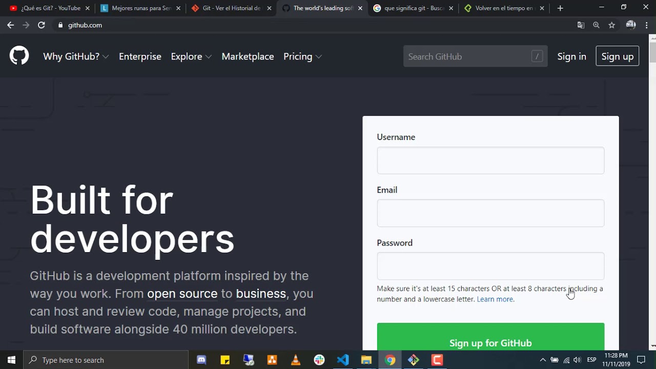This screenshot has height=369, width=656.
Task: Open File Explorer from the taskbar
Action: 366,360
